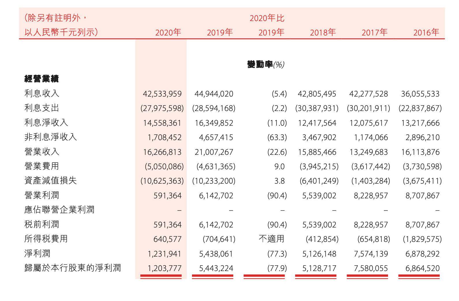Click the 不適用 cell in 所得税費用 row
459x301 pixels.
pyautogui.click(x=271, y=239)
